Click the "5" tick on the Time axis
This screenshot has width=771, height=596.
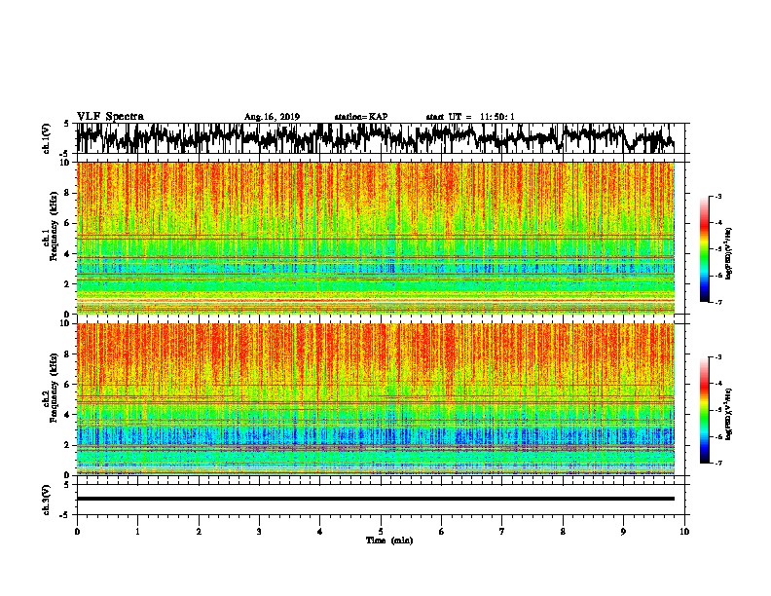click(x=381, y=532)
